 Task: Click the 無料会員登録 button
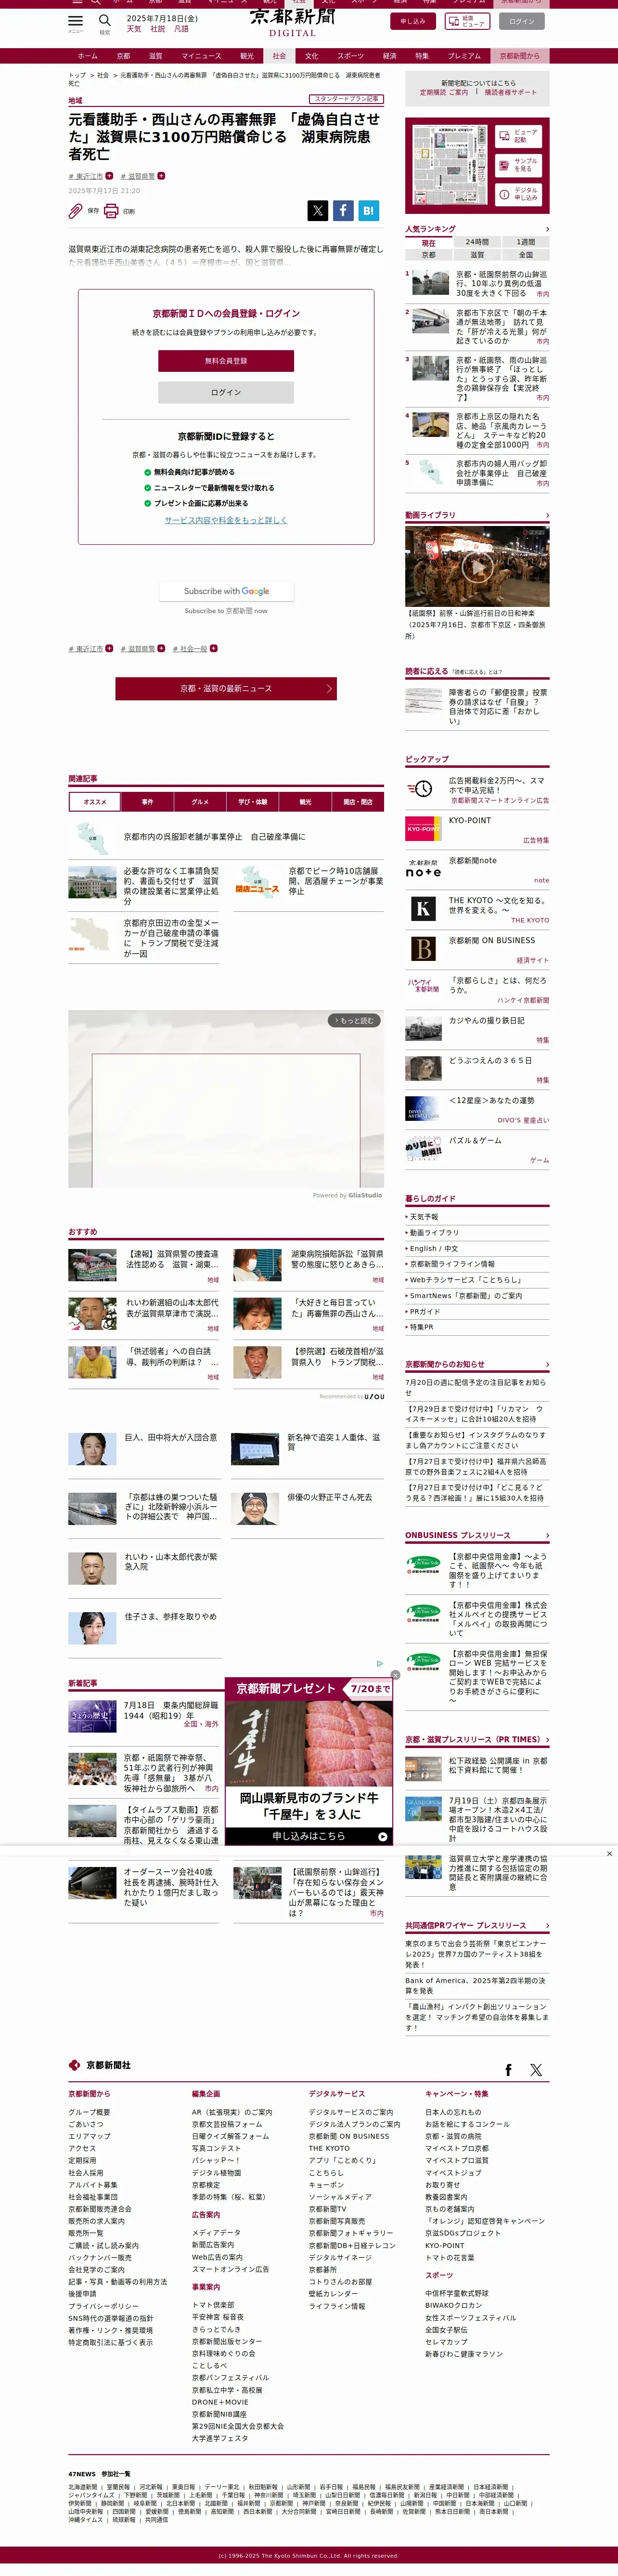tap(226, 360)
